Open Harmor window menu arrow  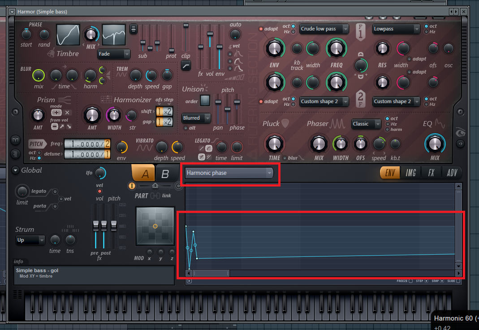point(12,12)
